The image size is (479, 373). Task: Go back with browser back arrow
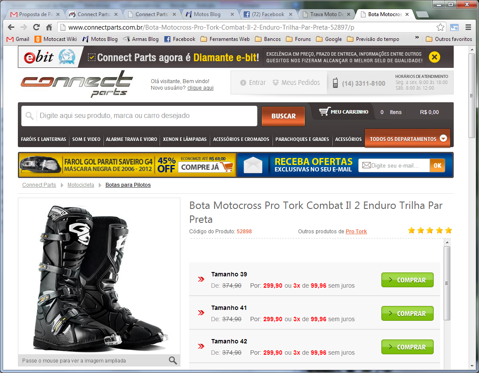(x=11, y=27)
